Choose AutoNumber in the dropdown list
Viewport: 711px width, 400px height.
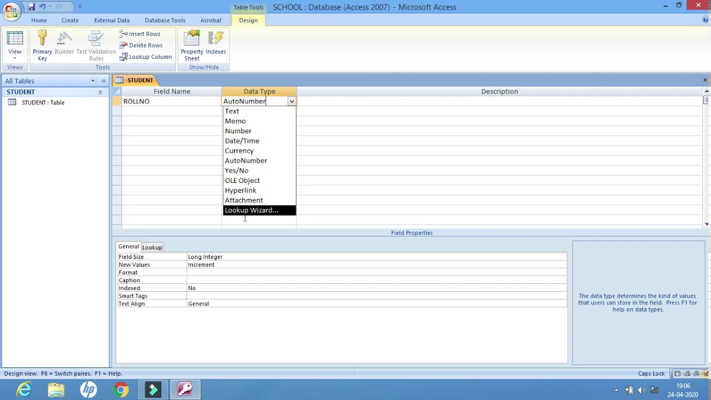point(259,161)
